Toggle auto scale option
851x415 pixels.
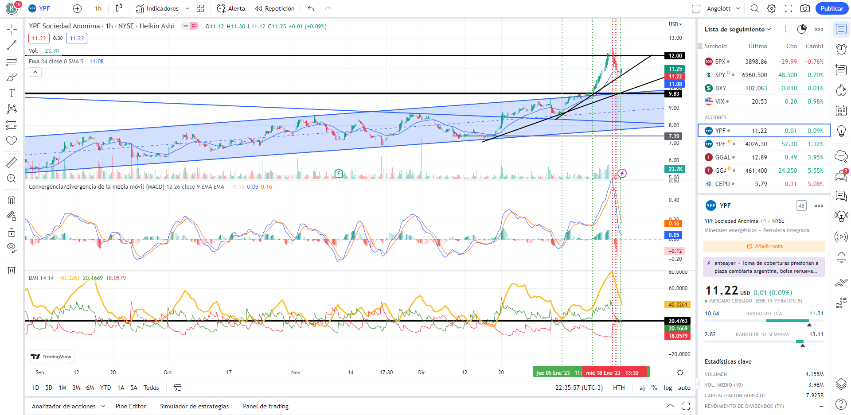(x=684, y=388)
